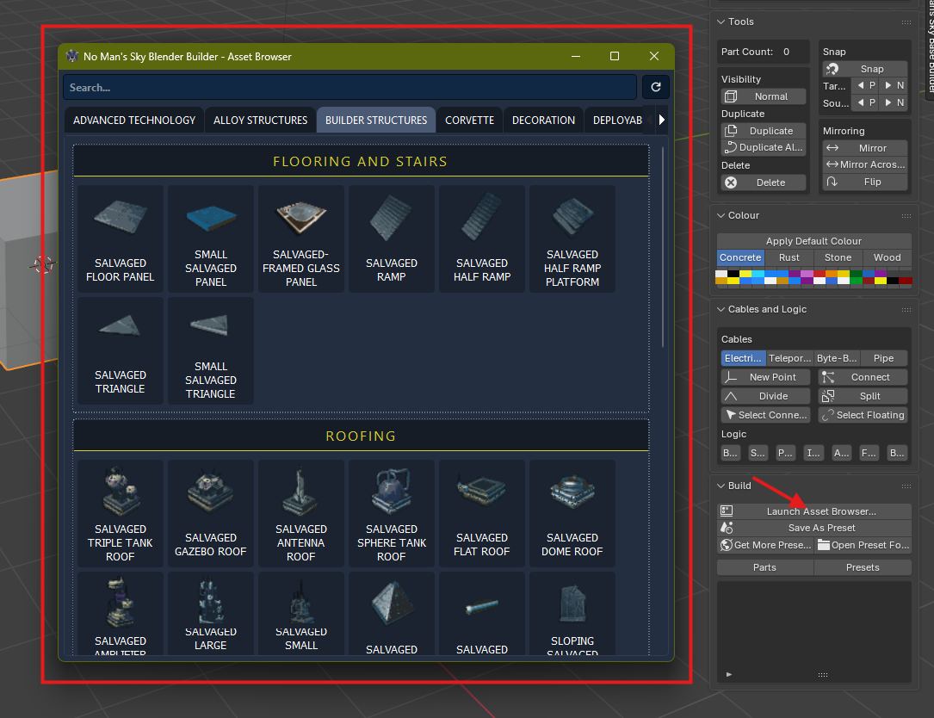
Task: Click the Delete part button
Action: pos(764,183)
